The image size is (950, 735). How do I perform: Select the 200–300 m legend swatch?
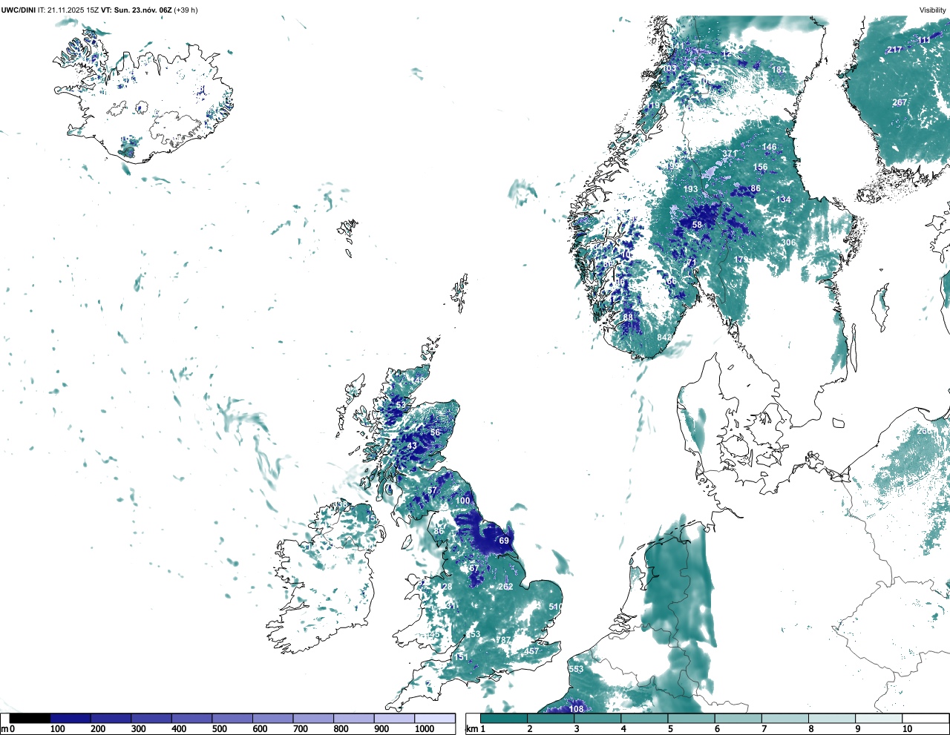click(111, 718)
